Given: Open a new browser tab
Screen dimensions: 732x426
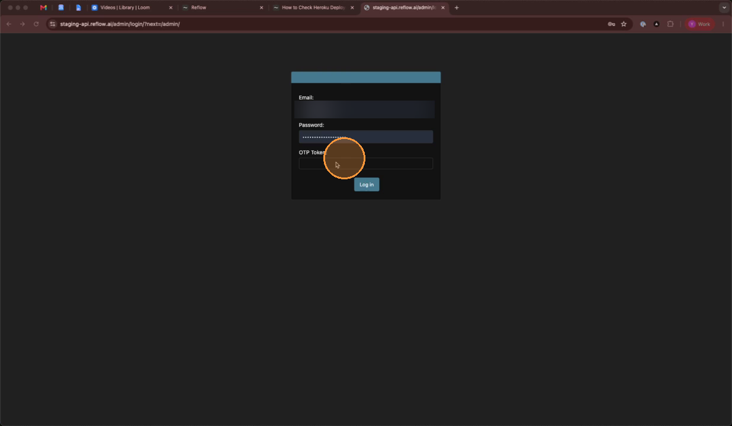Looking at the screenshot, I should [x=457, y=8].
